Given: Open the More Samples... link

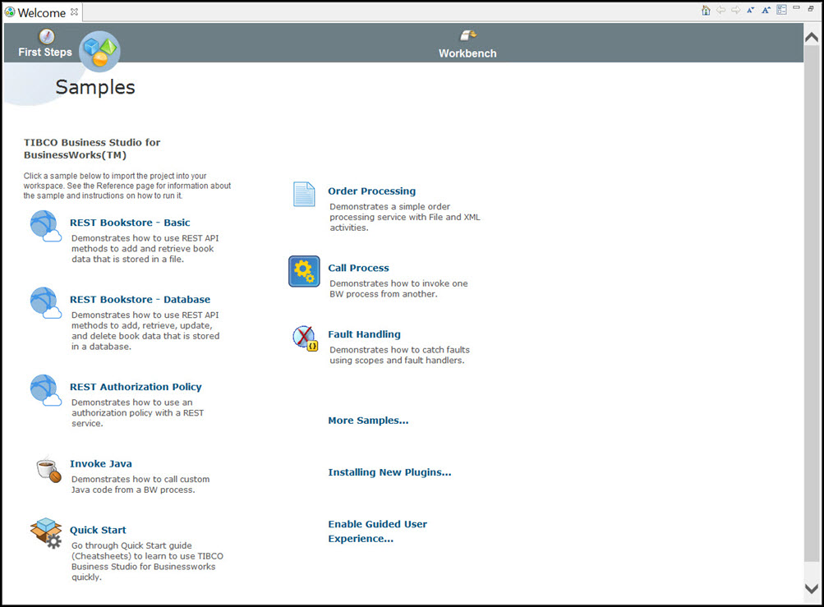Looking at the screenshot, I should coord(368,421).
